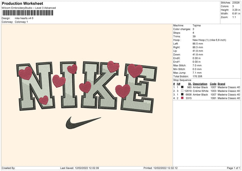Click the black swatch in stop sequence row 1
The image size is (242, 171).
point(182,87)
